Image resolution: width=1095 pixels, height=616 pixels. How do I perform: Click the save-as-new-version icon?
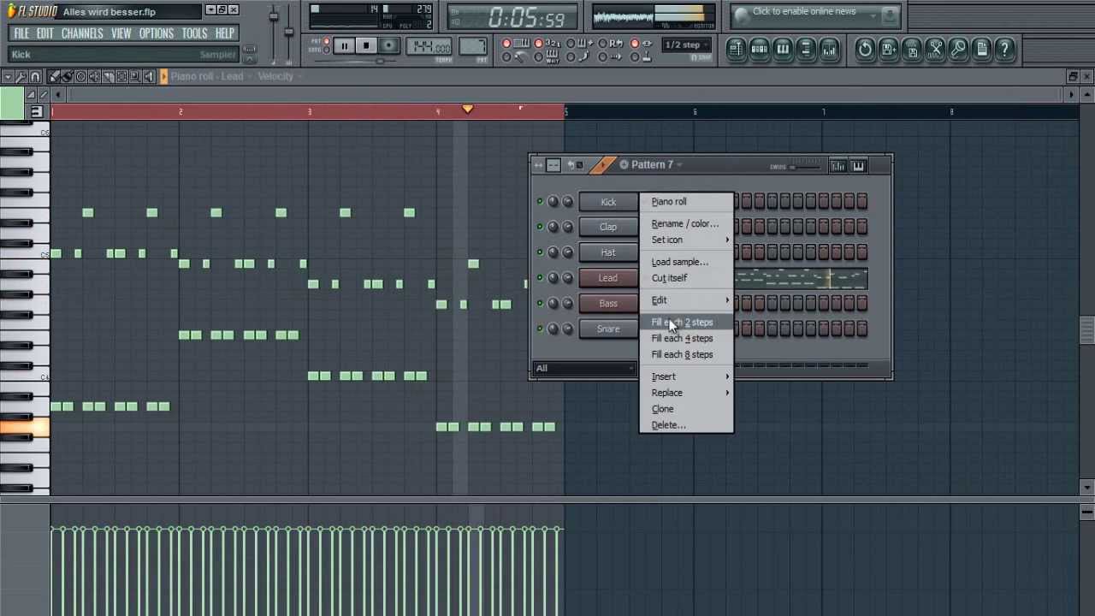click(x=888, y=50)
